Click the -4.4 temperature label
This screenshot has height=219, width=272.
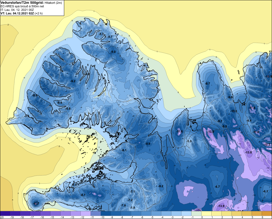coord(249,121)
